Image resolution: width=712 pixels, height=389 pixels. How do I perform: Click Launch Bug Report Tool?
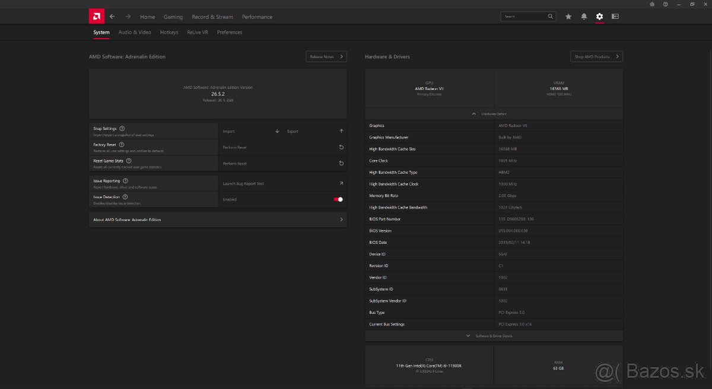click(x=283, y=184)
